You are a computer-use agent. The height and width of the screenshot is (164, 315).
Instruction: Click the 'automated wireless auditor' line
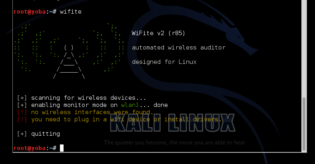pyautogui.click(x=179, y=47)
